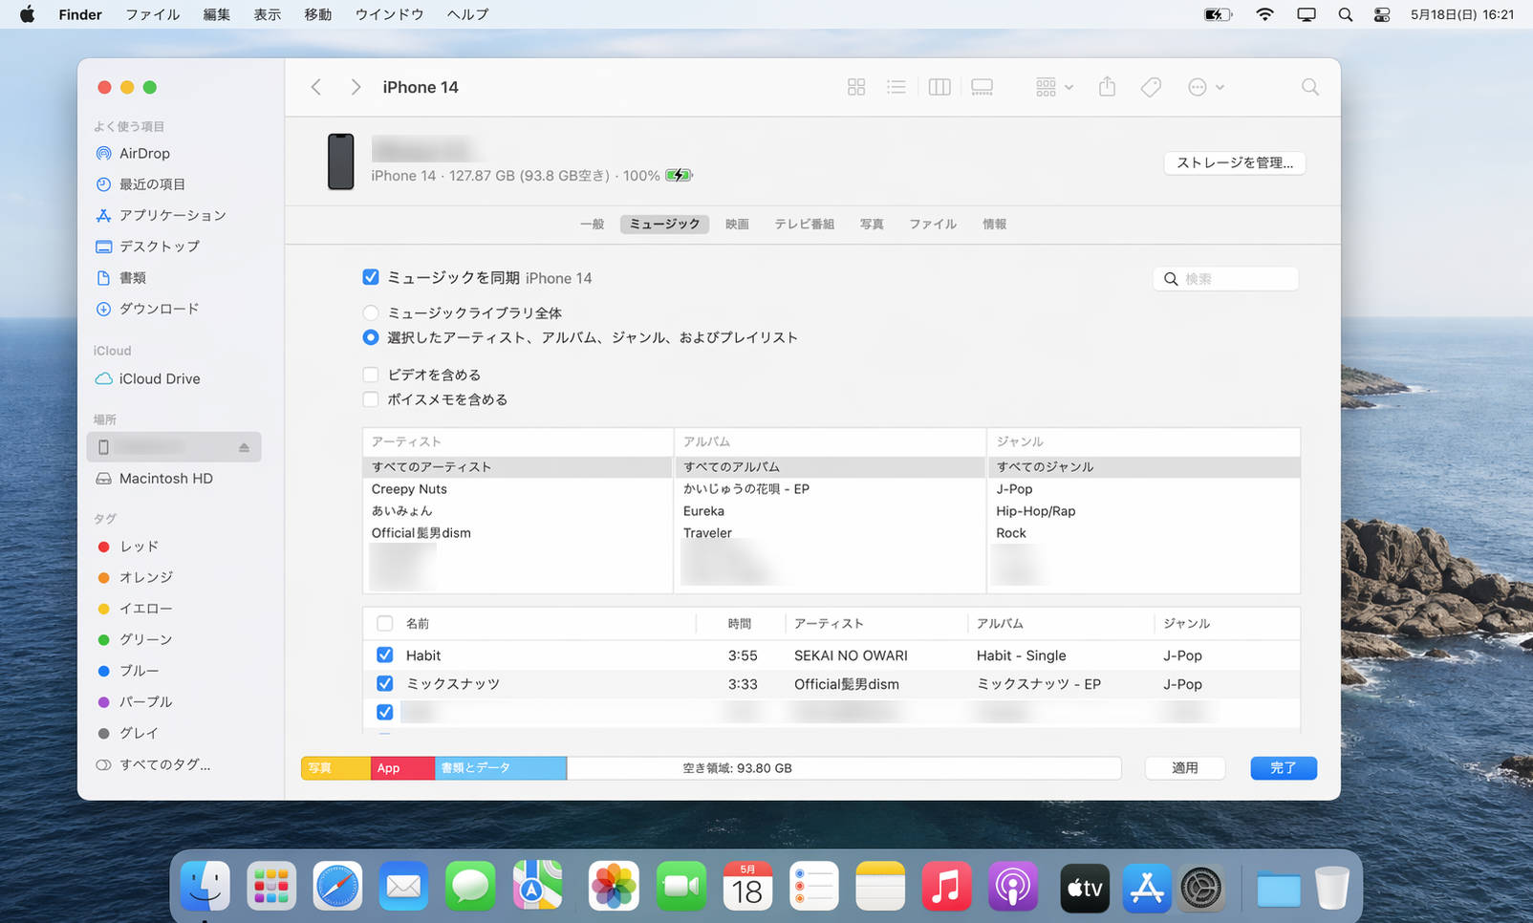
Task: Eject the connected iPhone in the sidebar
Action: (x=245, y=446)
